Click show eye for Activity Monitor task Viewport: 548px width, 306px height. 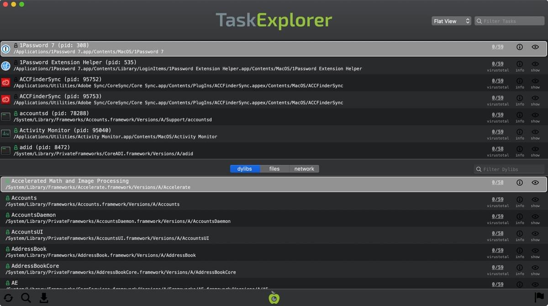(535, 132)
